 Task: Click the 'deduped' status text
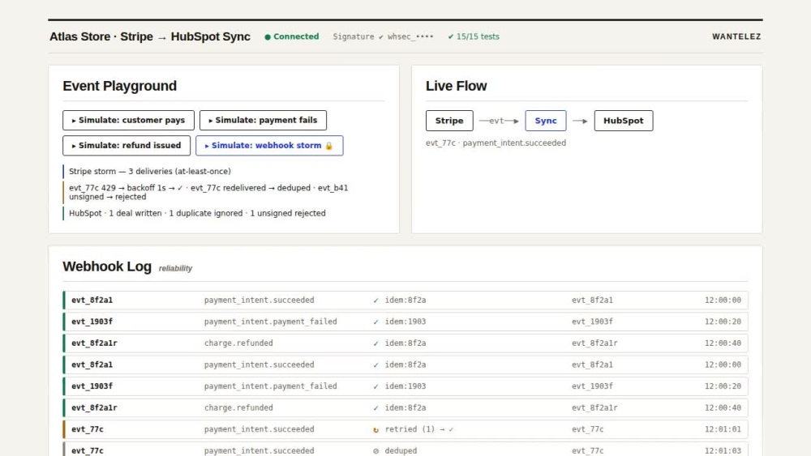tap(401, 451)
